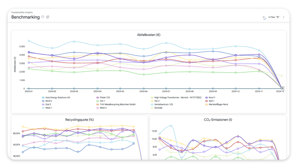
Task: Toggle High Voltage Transformer Munich legend item
Action: [x=176, y=98]
